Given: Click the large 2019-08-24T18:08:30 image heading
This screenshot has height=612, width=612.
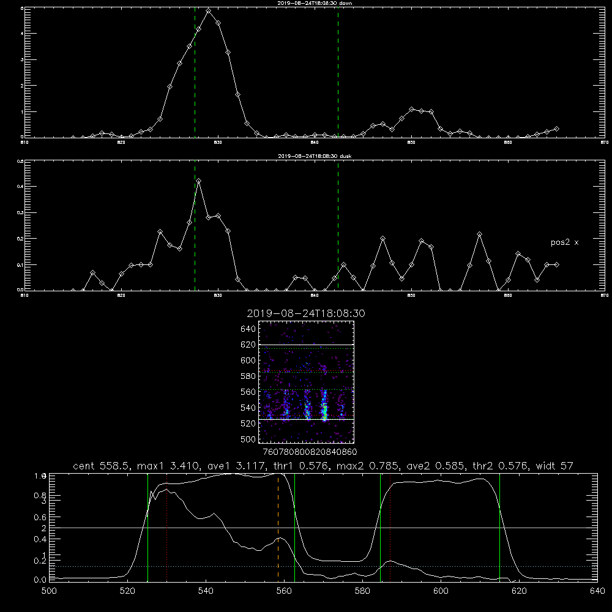Looking at the screenshot, I should click(x=306, y=313).
